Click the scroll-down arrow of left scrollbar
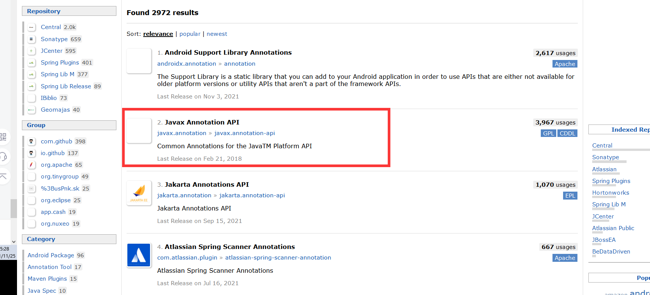 coord(14,241)
